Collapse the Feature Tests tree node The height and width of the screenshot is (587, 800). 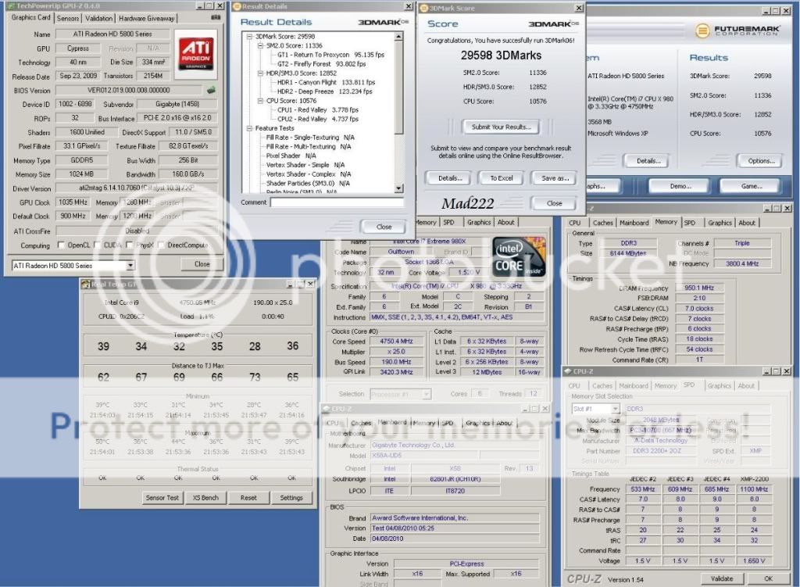[249, 129]
